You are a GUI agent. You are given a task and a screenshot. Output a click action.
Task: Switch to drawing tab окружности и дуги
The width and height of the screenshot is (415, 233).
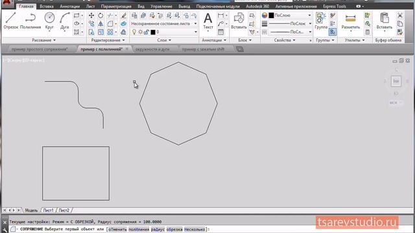tap(152, 49)
